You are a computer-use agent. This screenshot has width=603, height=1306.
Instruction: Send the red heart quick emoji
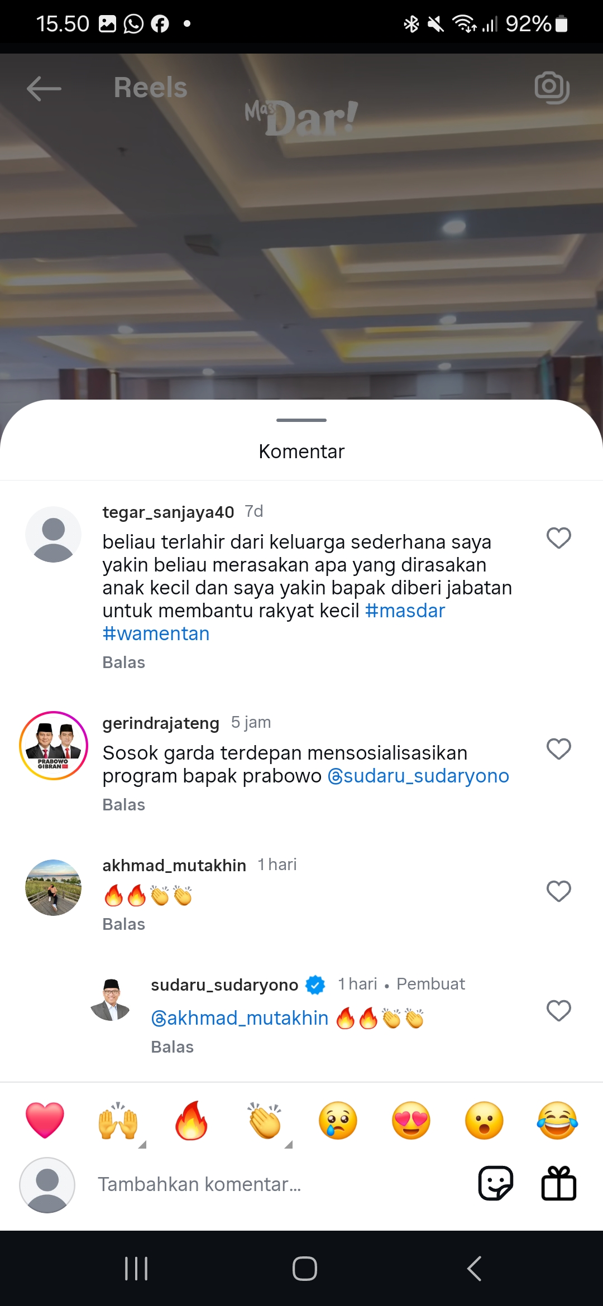(x=45, y=1120)
